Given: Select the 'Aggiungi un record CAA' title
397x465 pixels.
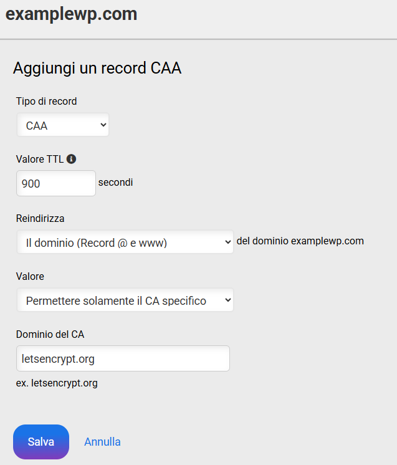Looking at the screenshot, I should pos(97,68).
